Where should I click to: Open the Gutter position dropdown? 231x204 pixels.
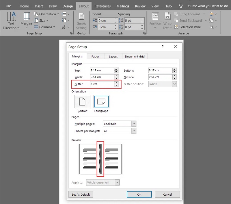[x=163, y=84]
